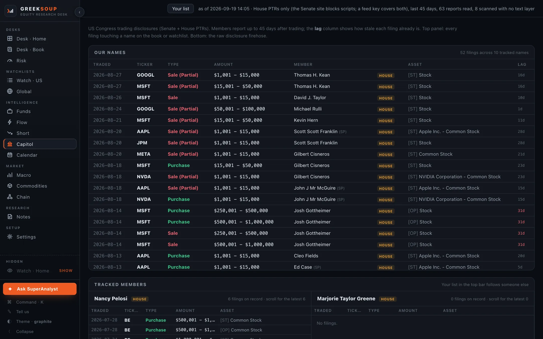Screen dimensions: 543x339
Task: Click the 52 filings across 10 tracked names text
Action: pos(494,52)
